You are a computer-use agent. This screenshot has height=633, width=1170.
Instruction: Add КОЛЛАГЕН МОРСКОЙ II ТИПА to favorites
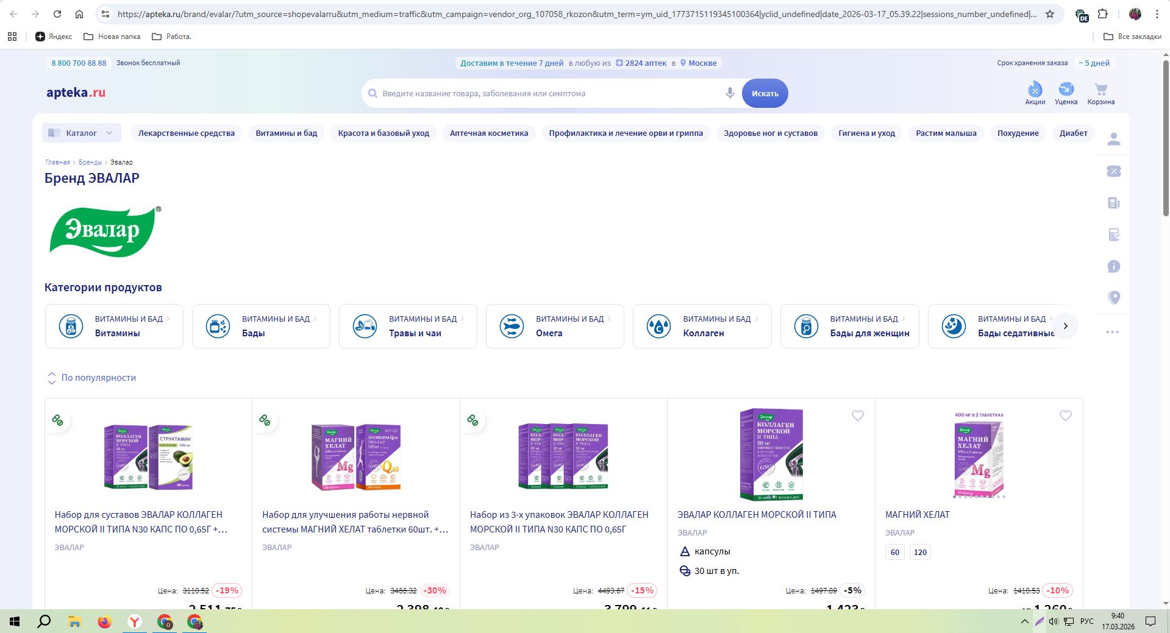pos(858,416)
